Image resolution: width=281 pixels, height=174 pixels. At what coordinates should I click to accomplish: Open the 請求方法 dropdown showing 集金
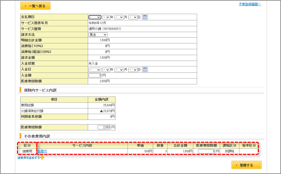[98, 35]
